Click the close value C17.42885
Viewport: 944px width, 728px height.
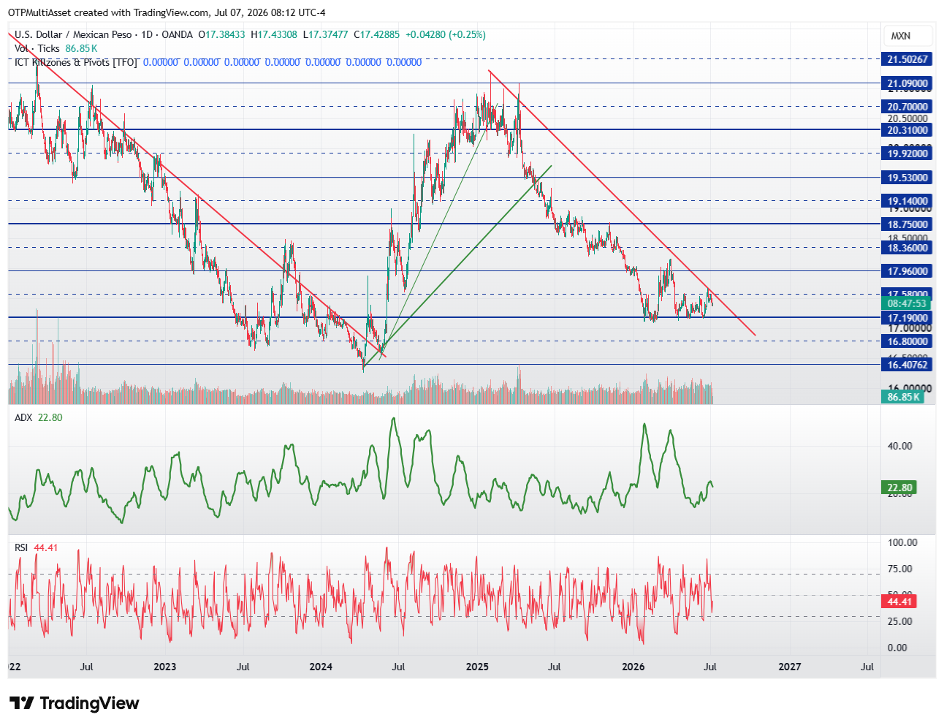[377, 34]
